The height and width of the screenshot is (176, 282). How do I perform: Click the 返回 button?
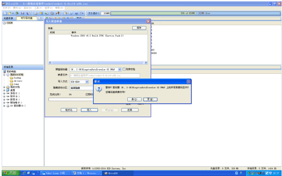point(130,110)
